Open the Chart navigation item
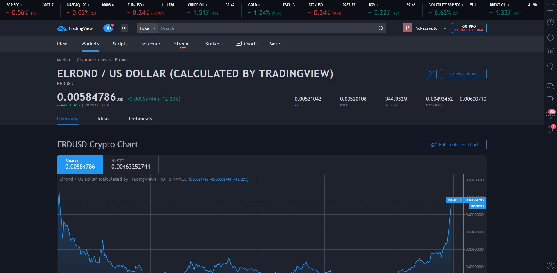This screenshot has width=557, height=273. (x=245, y=44)
